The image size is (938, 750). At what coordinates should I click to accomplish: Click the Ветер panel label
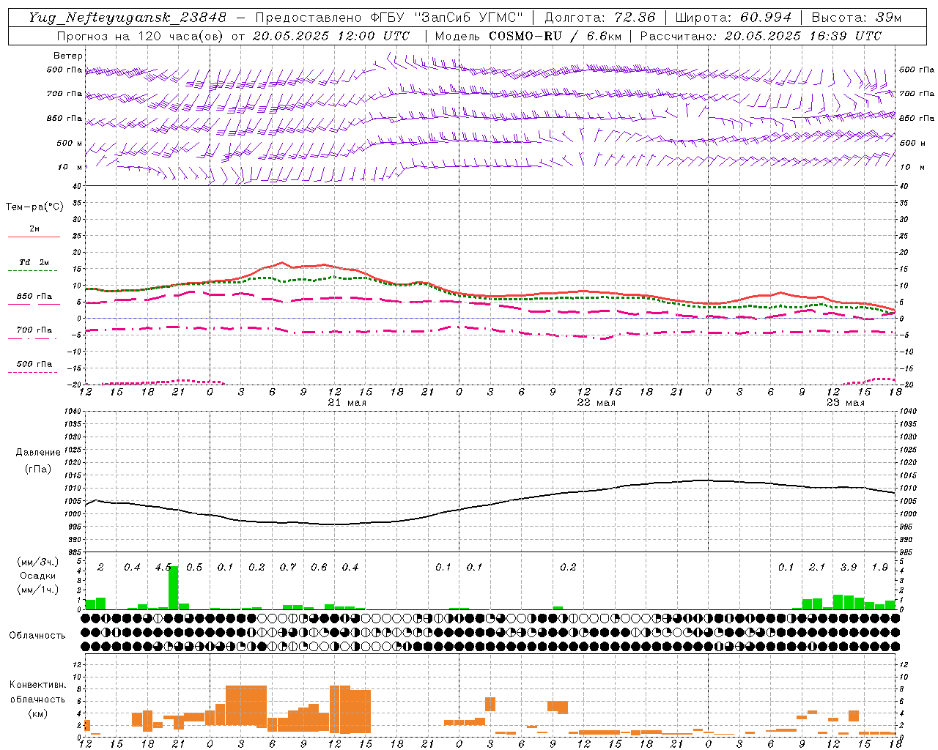pos(68,56)
